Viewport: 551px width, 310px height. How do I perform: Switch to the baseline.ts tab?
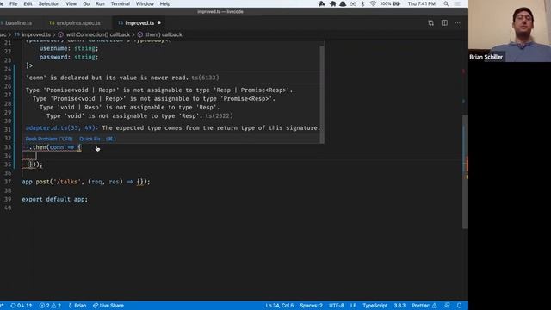[18, 23]
